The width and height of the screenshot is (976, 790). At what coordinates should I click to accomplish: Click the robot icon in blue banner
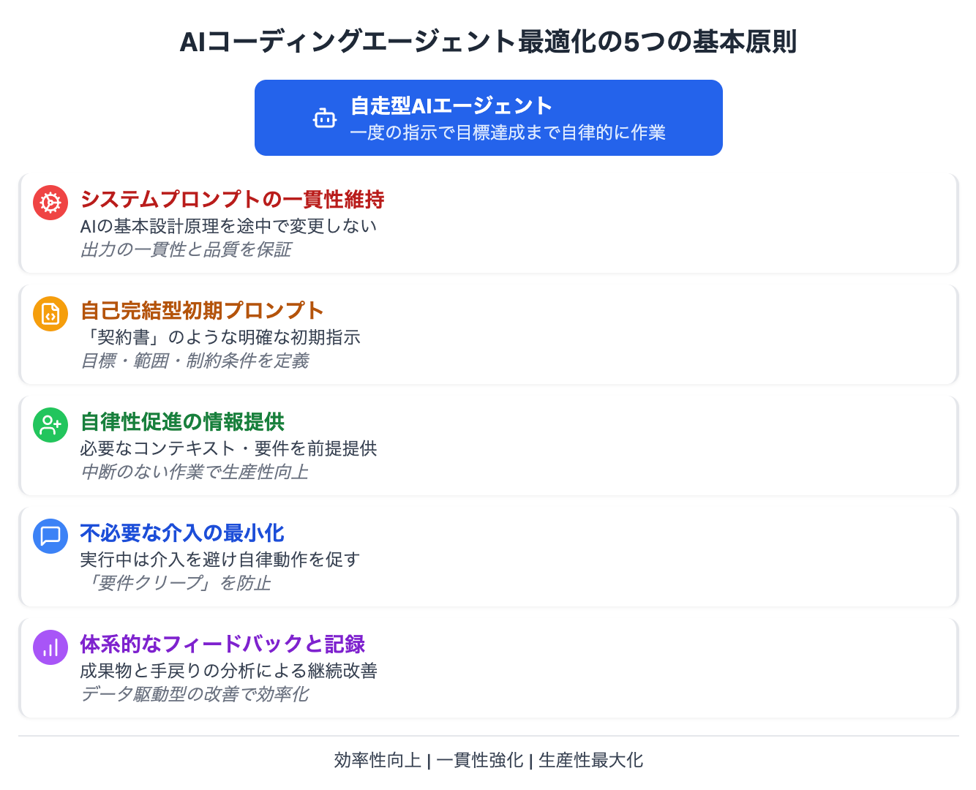tap(325, 118)
